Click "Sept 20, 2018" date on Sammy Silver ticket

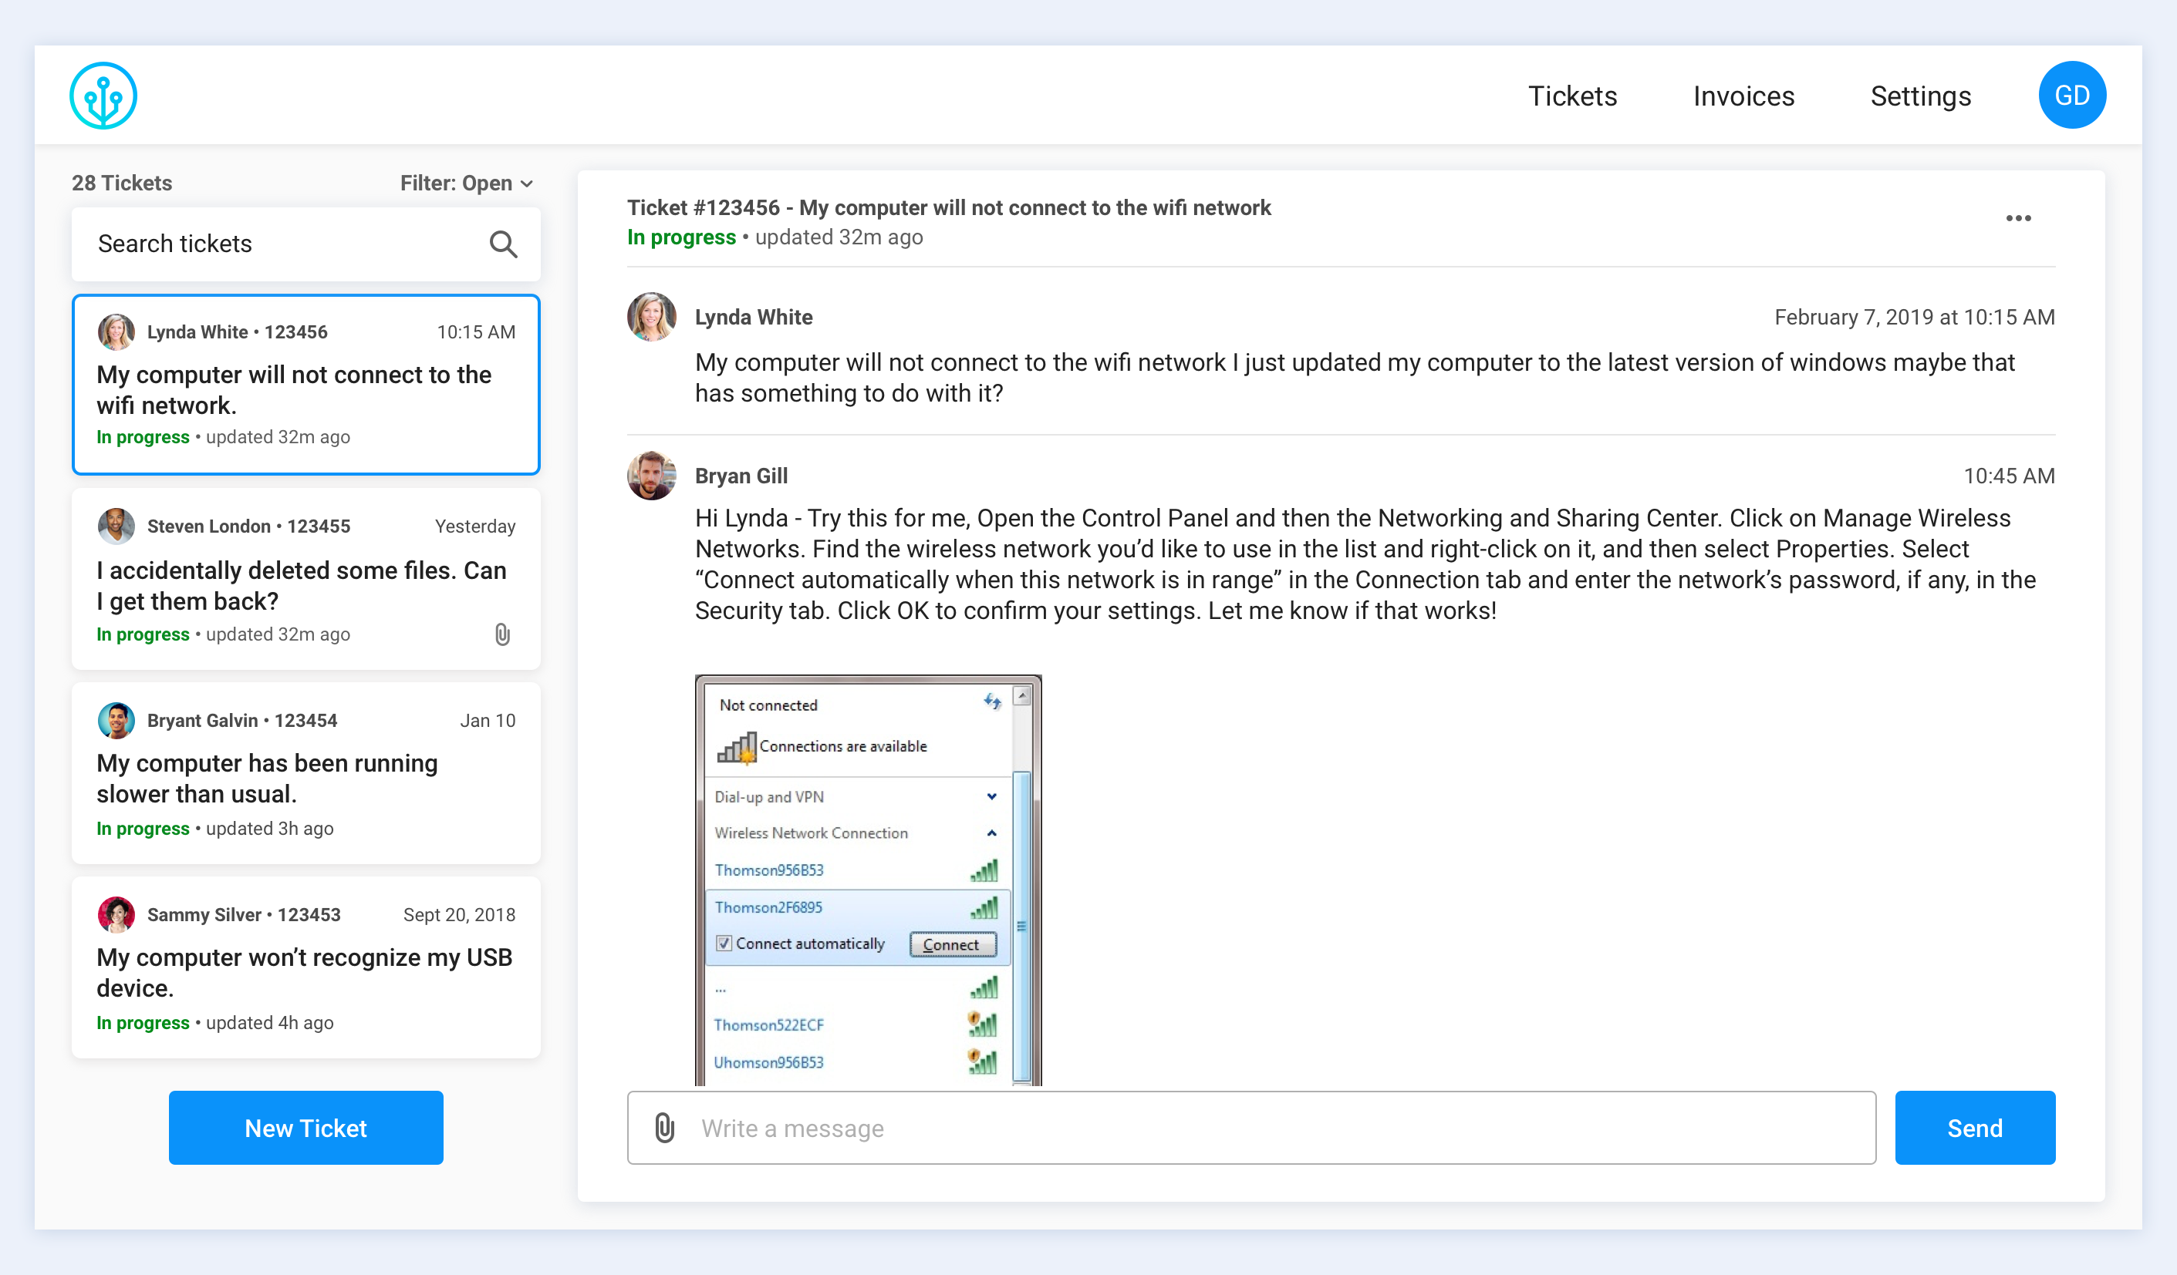pyautogui.click(x=459, y=915)
